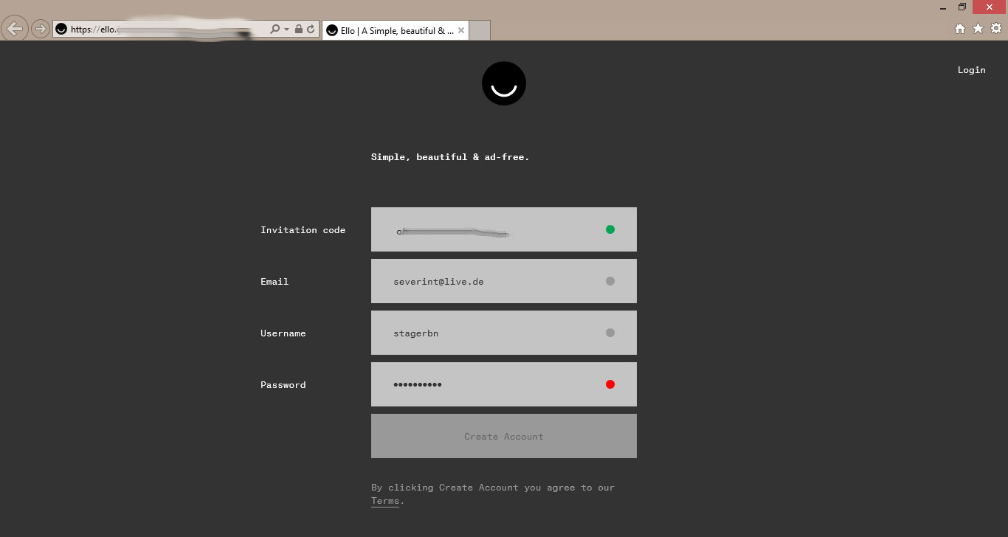Select the Ello browser tab
Image resolution: width=1008 pixels, height=537 pixels.
(395, 30)
